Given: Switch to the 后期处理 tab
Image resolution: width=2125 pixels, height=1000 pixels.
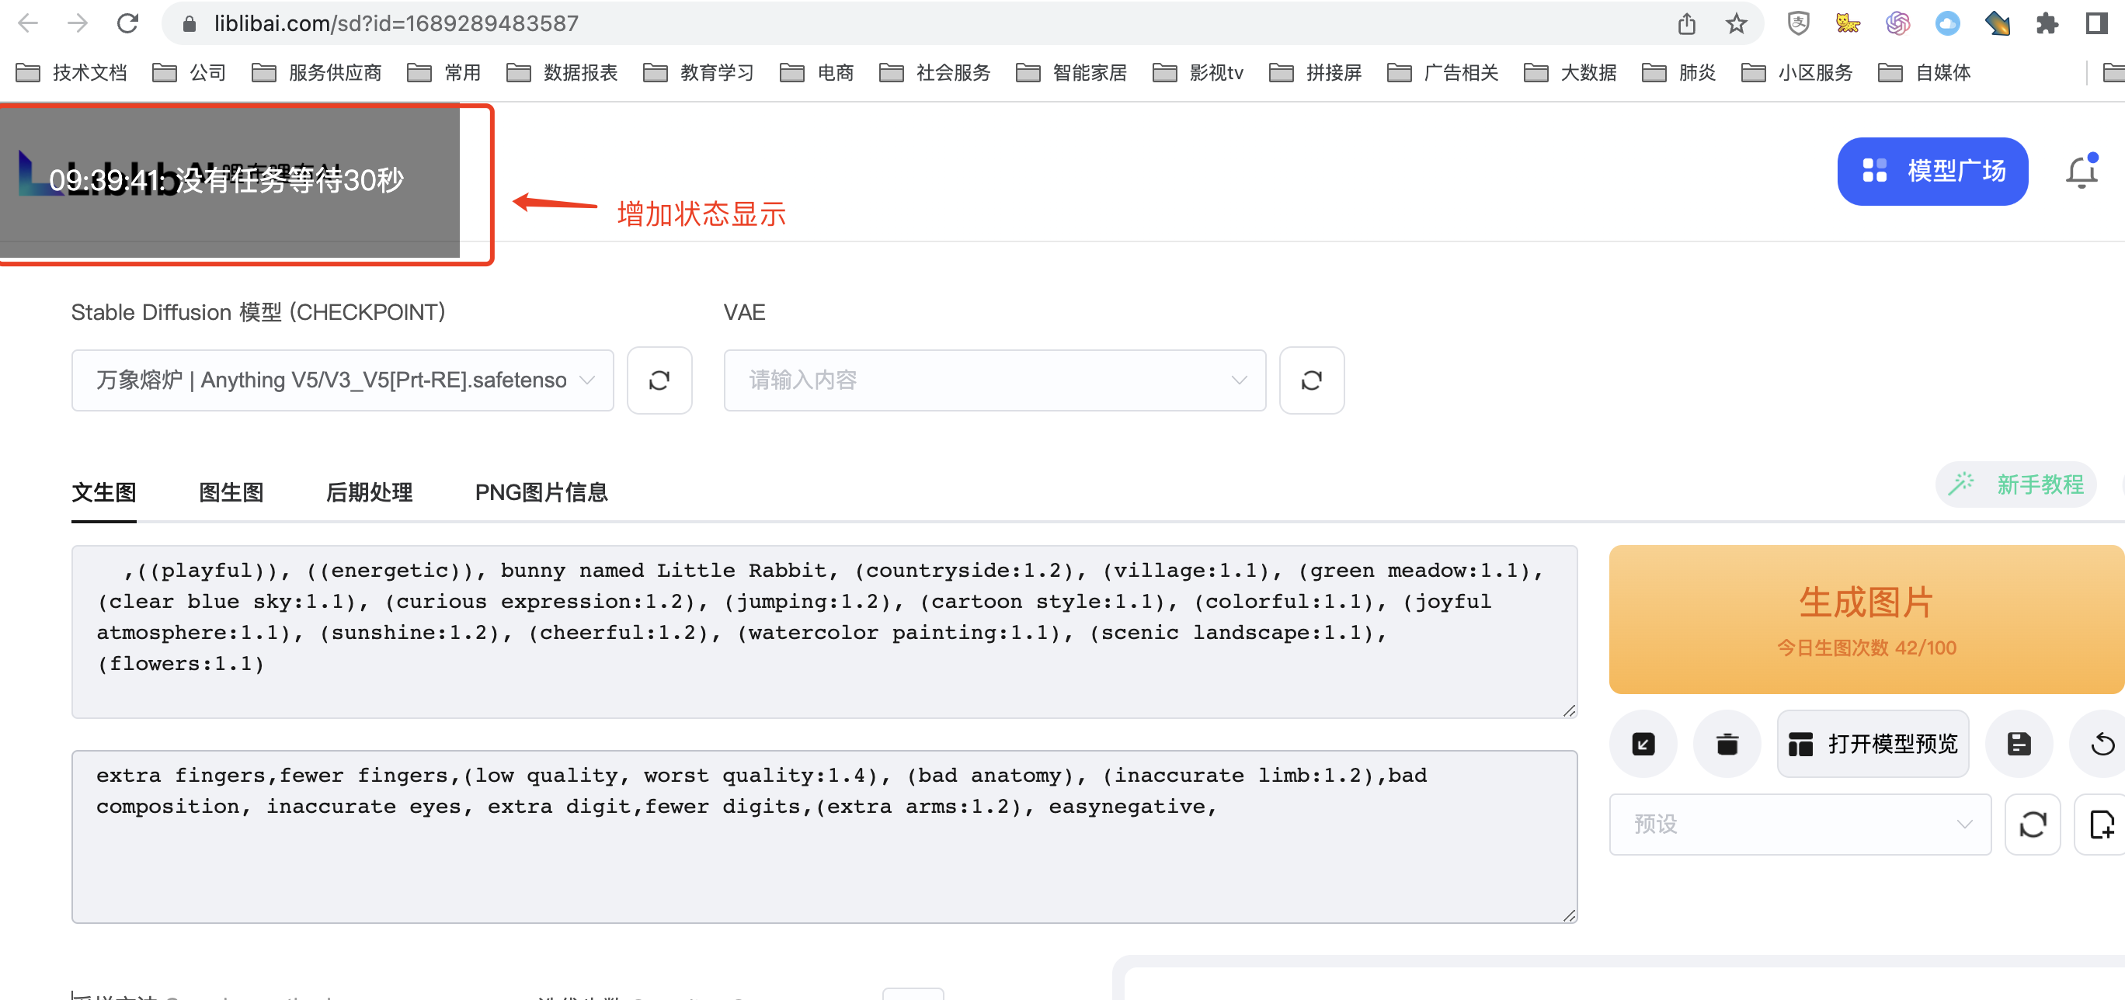Looking at the screenshot, I should (x=369, y=492).
